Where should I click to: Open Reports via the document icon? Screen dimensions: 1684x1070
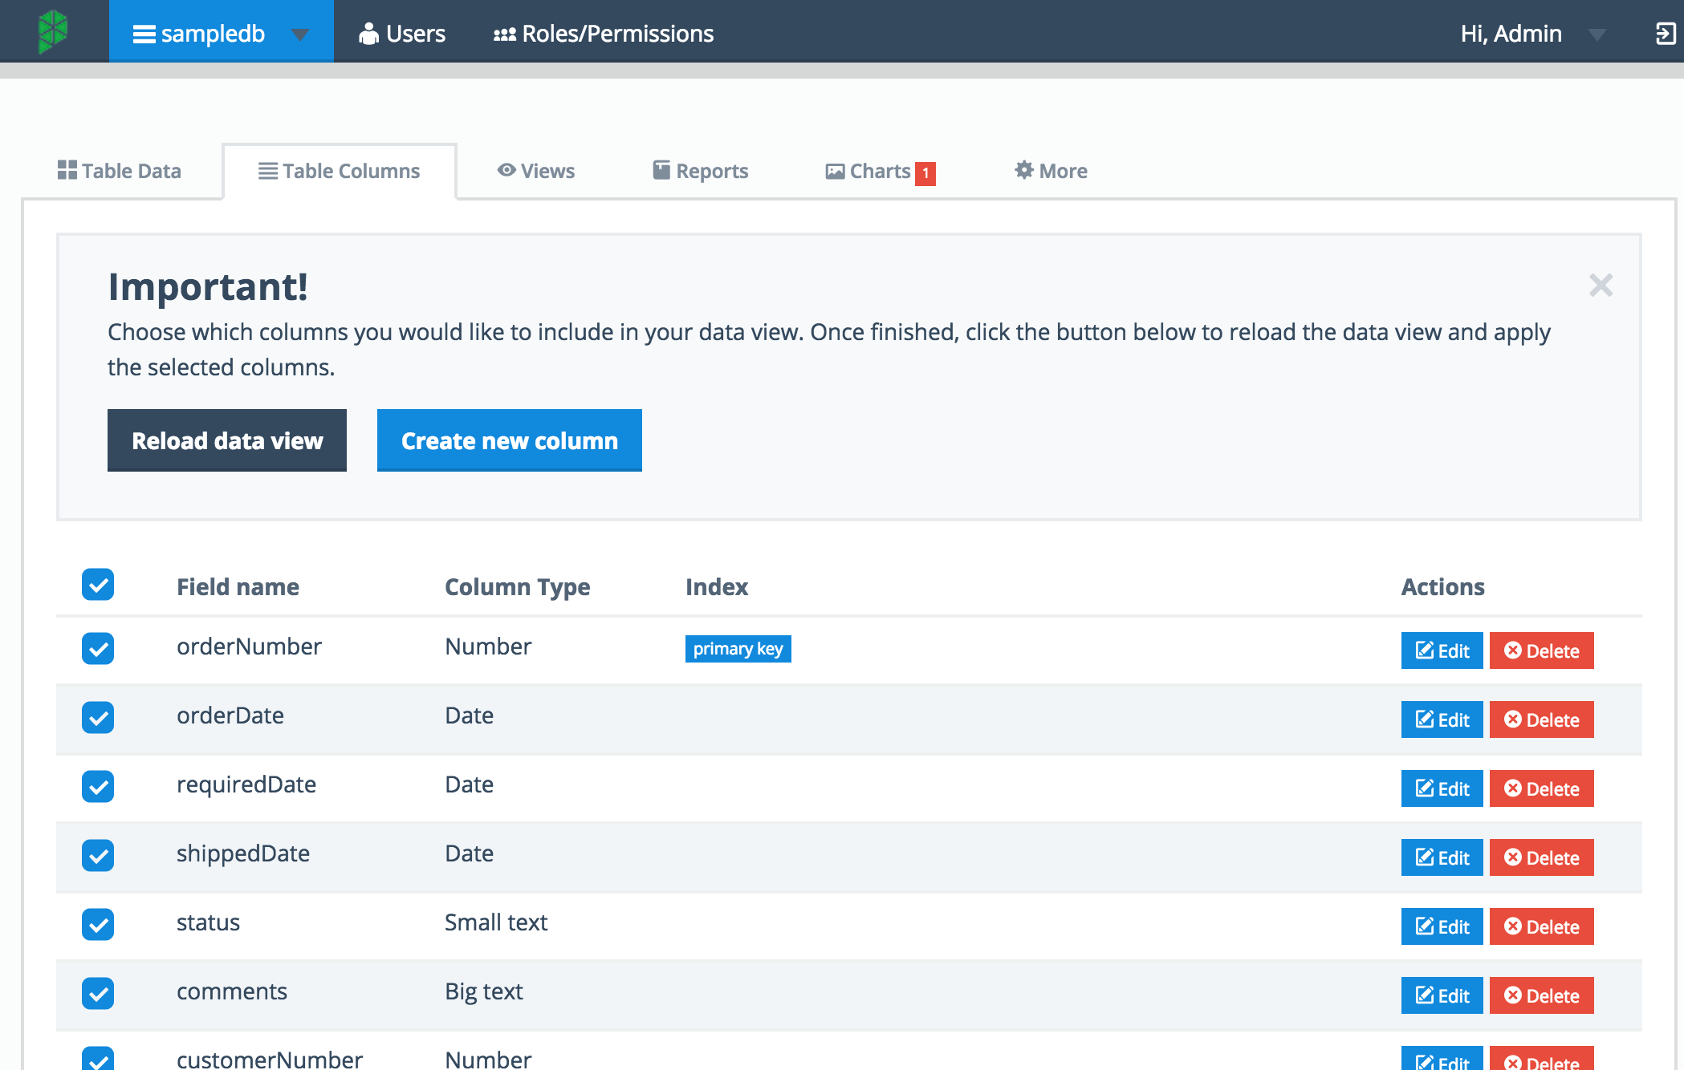tap(659, 170)
